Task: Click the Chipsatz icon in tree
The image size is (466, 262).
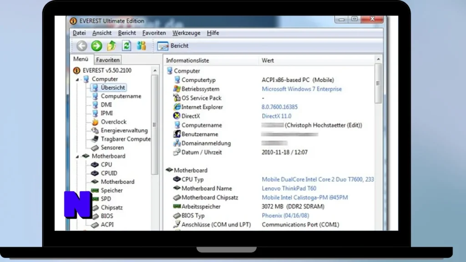Action: (x=96, y=207)
